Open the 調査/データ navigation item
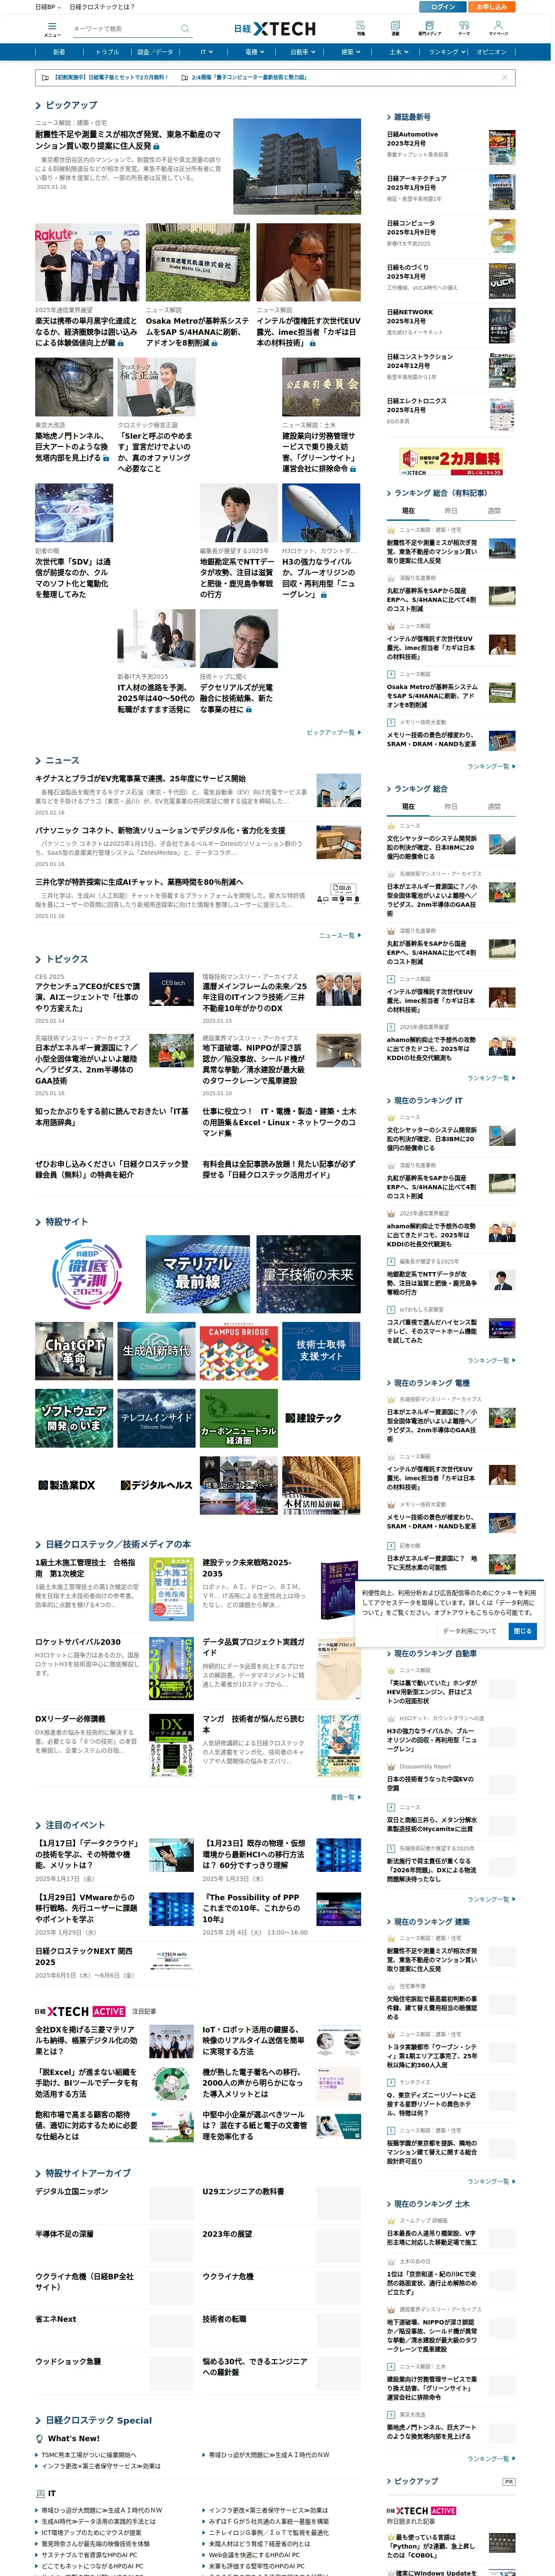This screenshot has height=2576, width=555. [x=155, y=52]
